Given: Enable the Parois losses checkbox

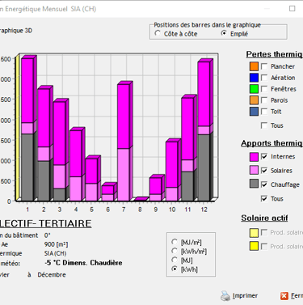Looking at the screenshot, I should [x=264, y=100].
